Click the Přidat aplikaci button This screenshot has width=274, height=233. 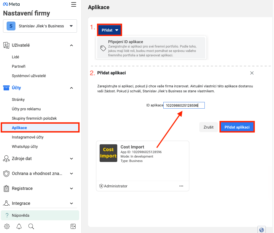tap(237, 127)
